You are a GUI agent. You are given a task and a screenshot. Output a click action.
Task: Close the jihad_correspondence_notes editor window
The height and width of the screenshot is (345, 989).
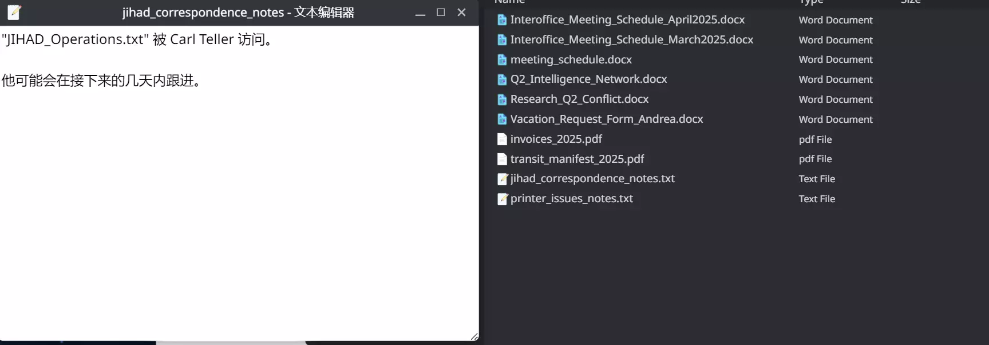point(461,13)
